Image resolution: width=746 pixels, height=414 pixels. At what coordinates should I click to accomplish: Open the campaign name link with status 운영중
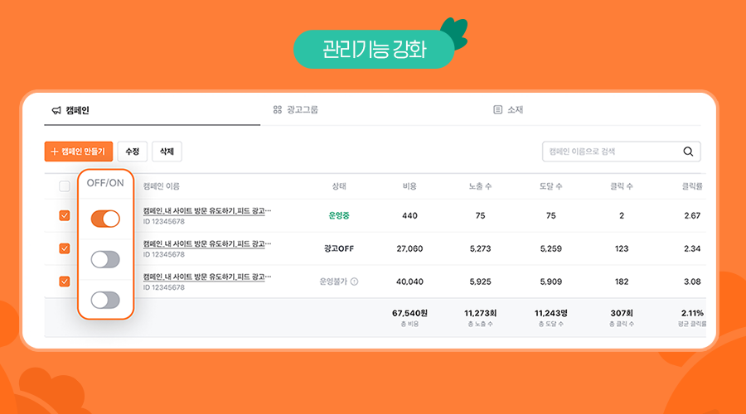point(206,211)
